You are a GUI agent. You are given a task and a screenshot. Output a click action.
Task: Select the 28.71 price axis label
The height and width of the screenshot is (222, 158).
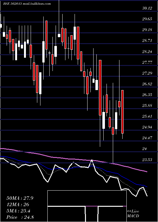point(147,41)
